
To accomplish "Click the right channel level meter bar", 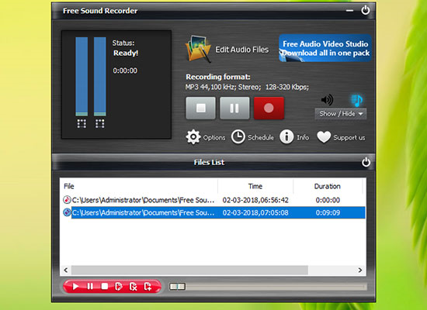I will click(x=100, y=77).
